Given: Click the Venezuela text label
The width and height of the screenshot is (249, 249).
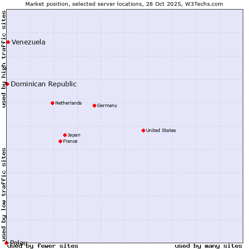Looking at the screenshot, I should coord(28,42).
